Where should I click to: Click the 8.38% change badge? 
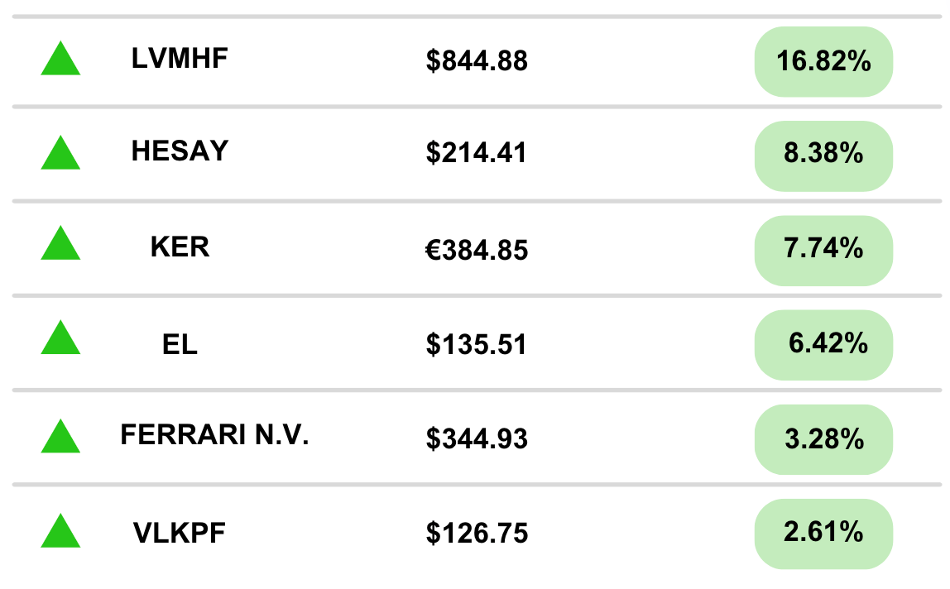coord(823,156)
